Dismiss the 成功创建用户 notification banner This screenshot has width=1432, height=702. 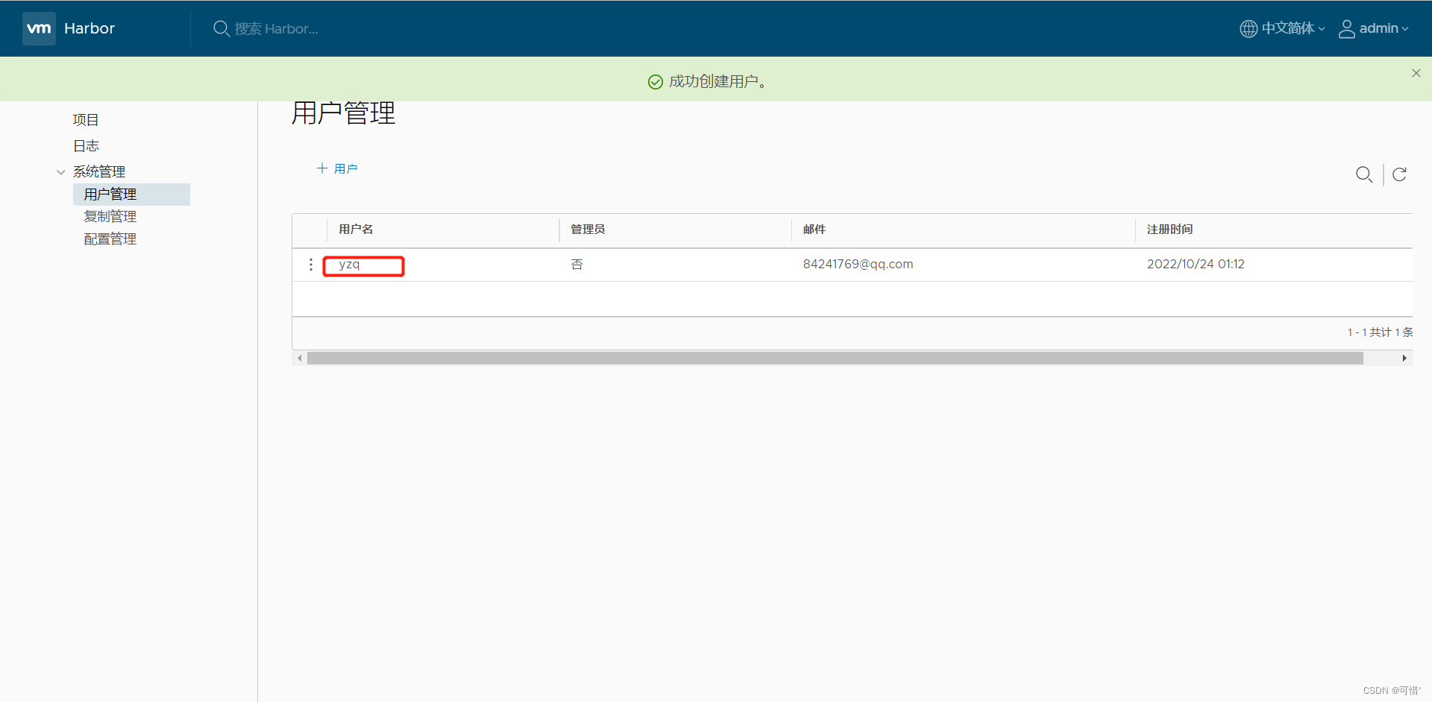(x=1416, y=73)
